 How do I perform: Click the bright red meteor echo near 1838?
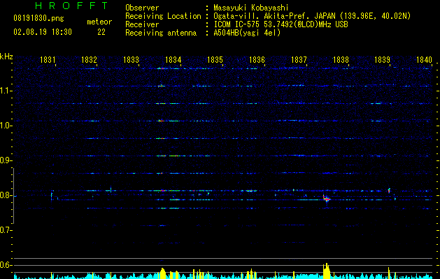coord(327,199)
